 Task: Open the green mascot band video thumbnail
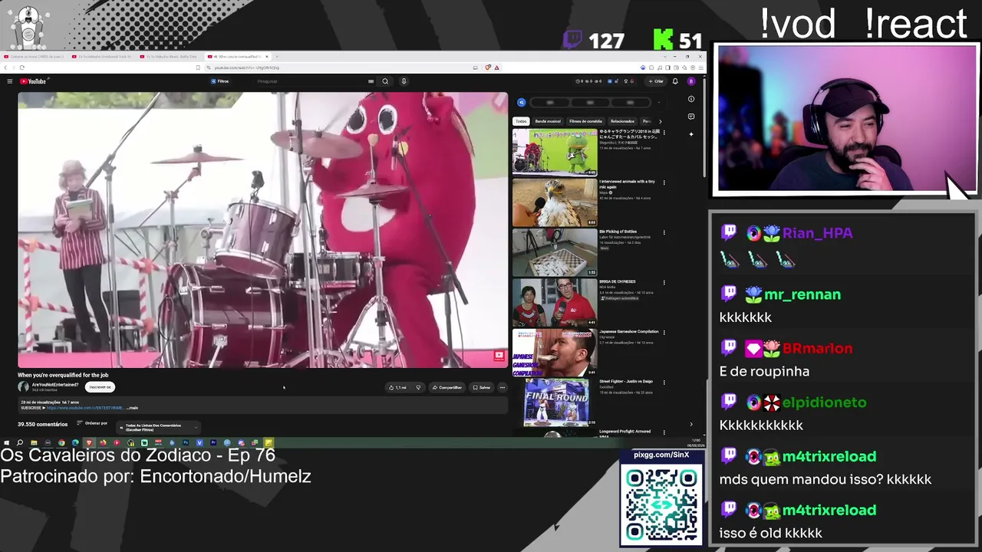[555, 152]
